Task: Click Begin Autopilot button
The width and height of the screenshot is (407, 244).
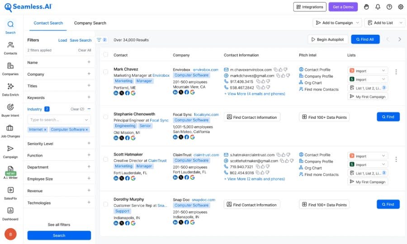Action: tap(328, 39)
